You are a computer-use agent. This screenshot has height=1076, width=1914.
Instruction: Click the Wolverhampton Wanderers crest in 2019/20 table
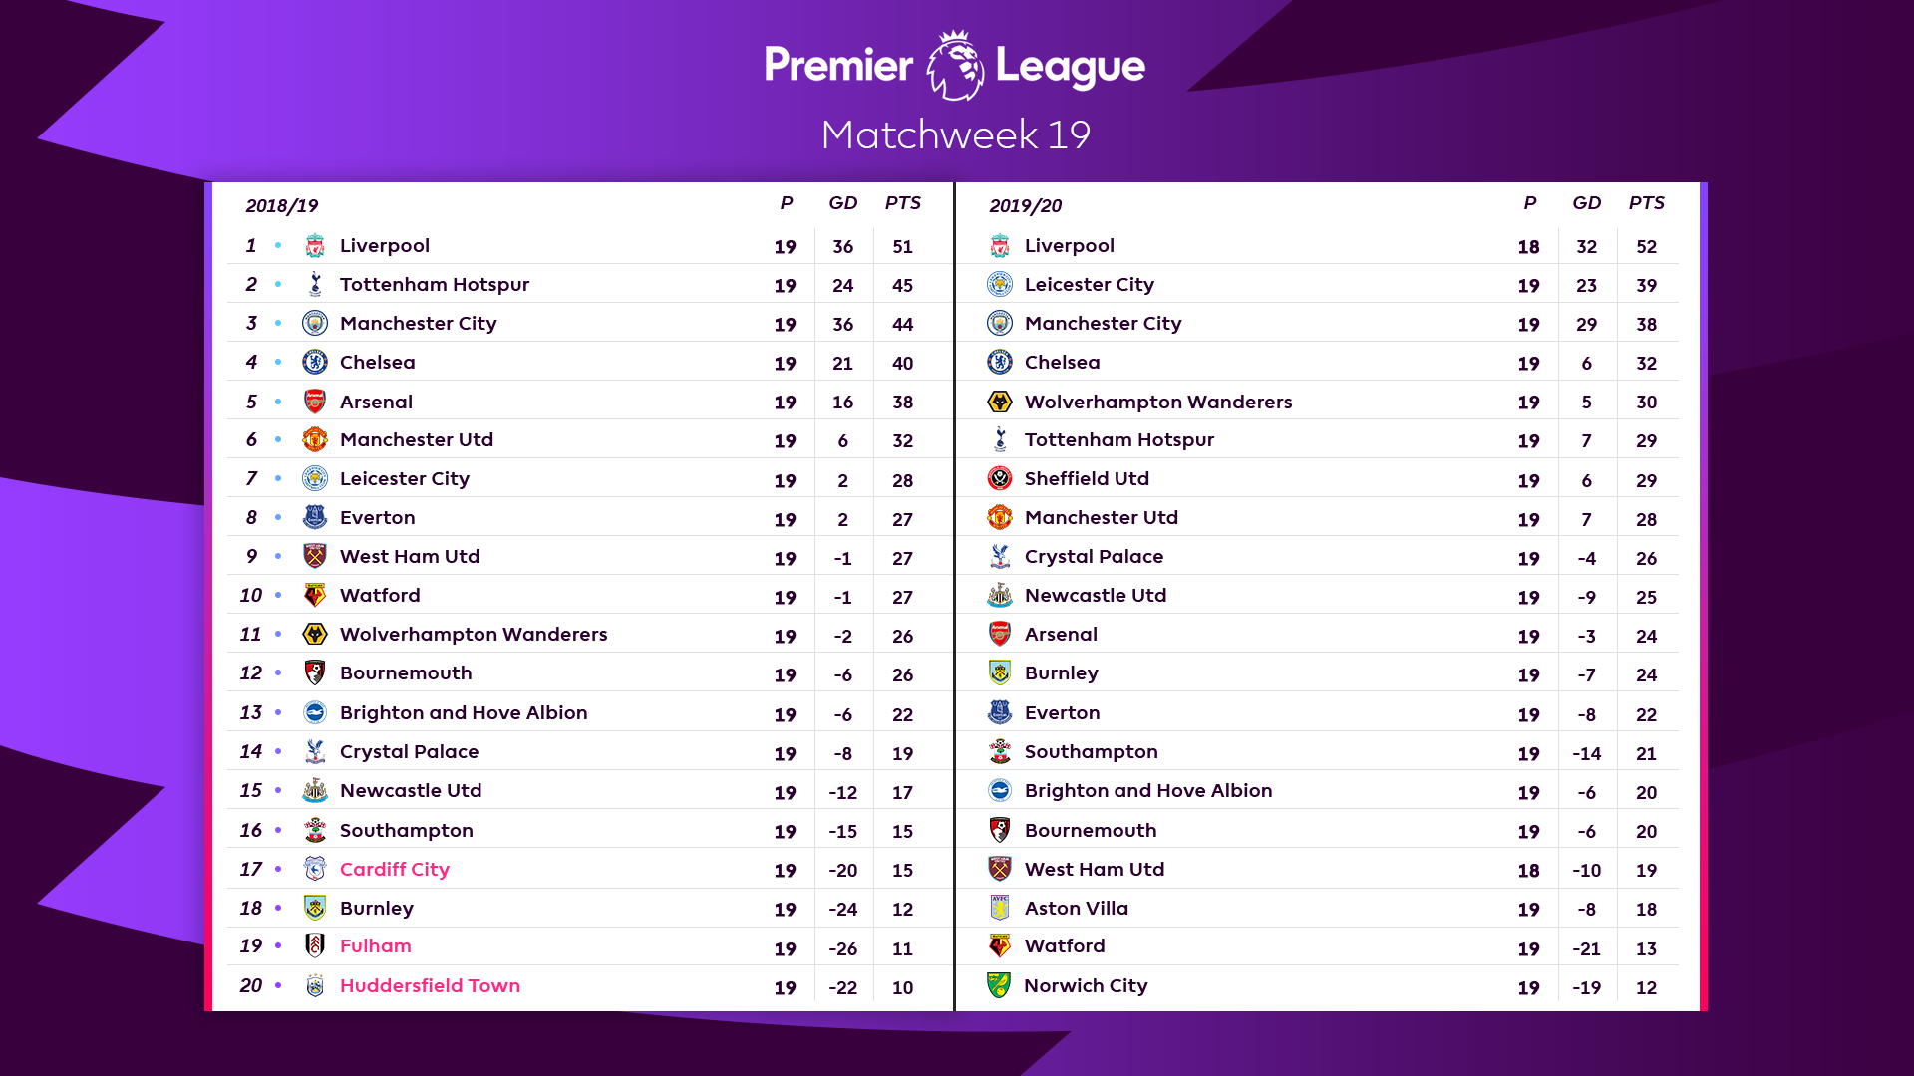pos(1000,402)
